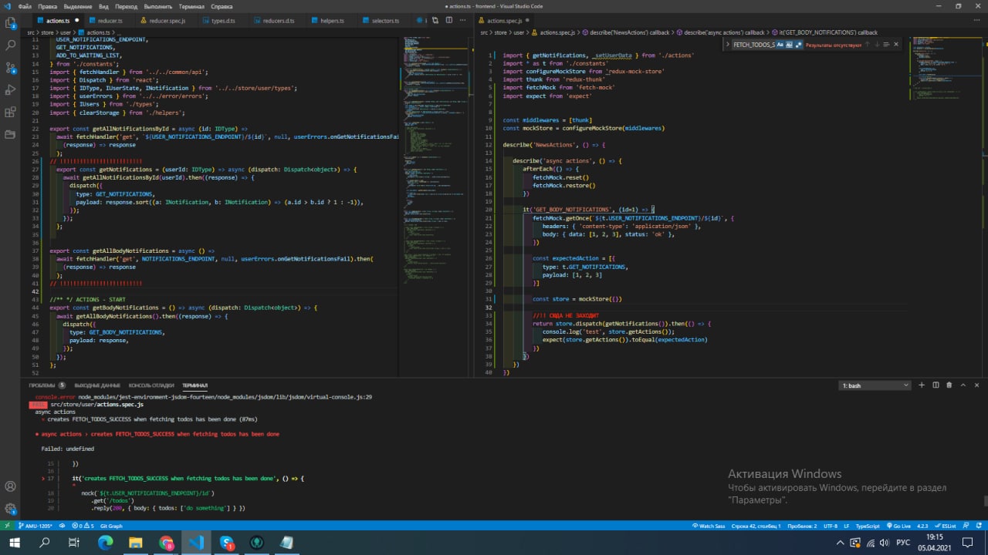Screen dimensions: 988x555
Task: Open the Run and Debug view
Action: click(x=11, y=90)
